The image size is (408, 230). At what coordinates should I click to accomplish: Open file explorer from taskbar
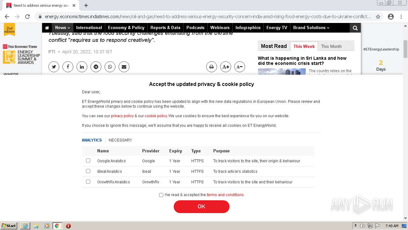pos(36,226)
